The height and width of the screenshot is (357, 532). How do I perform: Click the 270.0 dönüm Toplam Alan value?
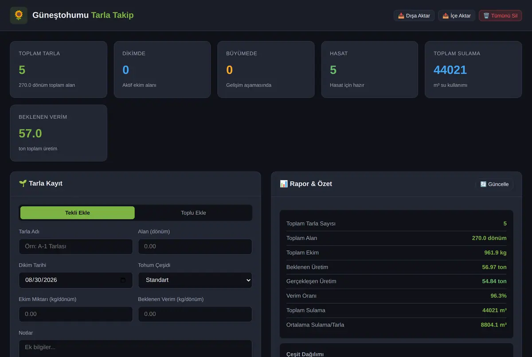point(489,238)
